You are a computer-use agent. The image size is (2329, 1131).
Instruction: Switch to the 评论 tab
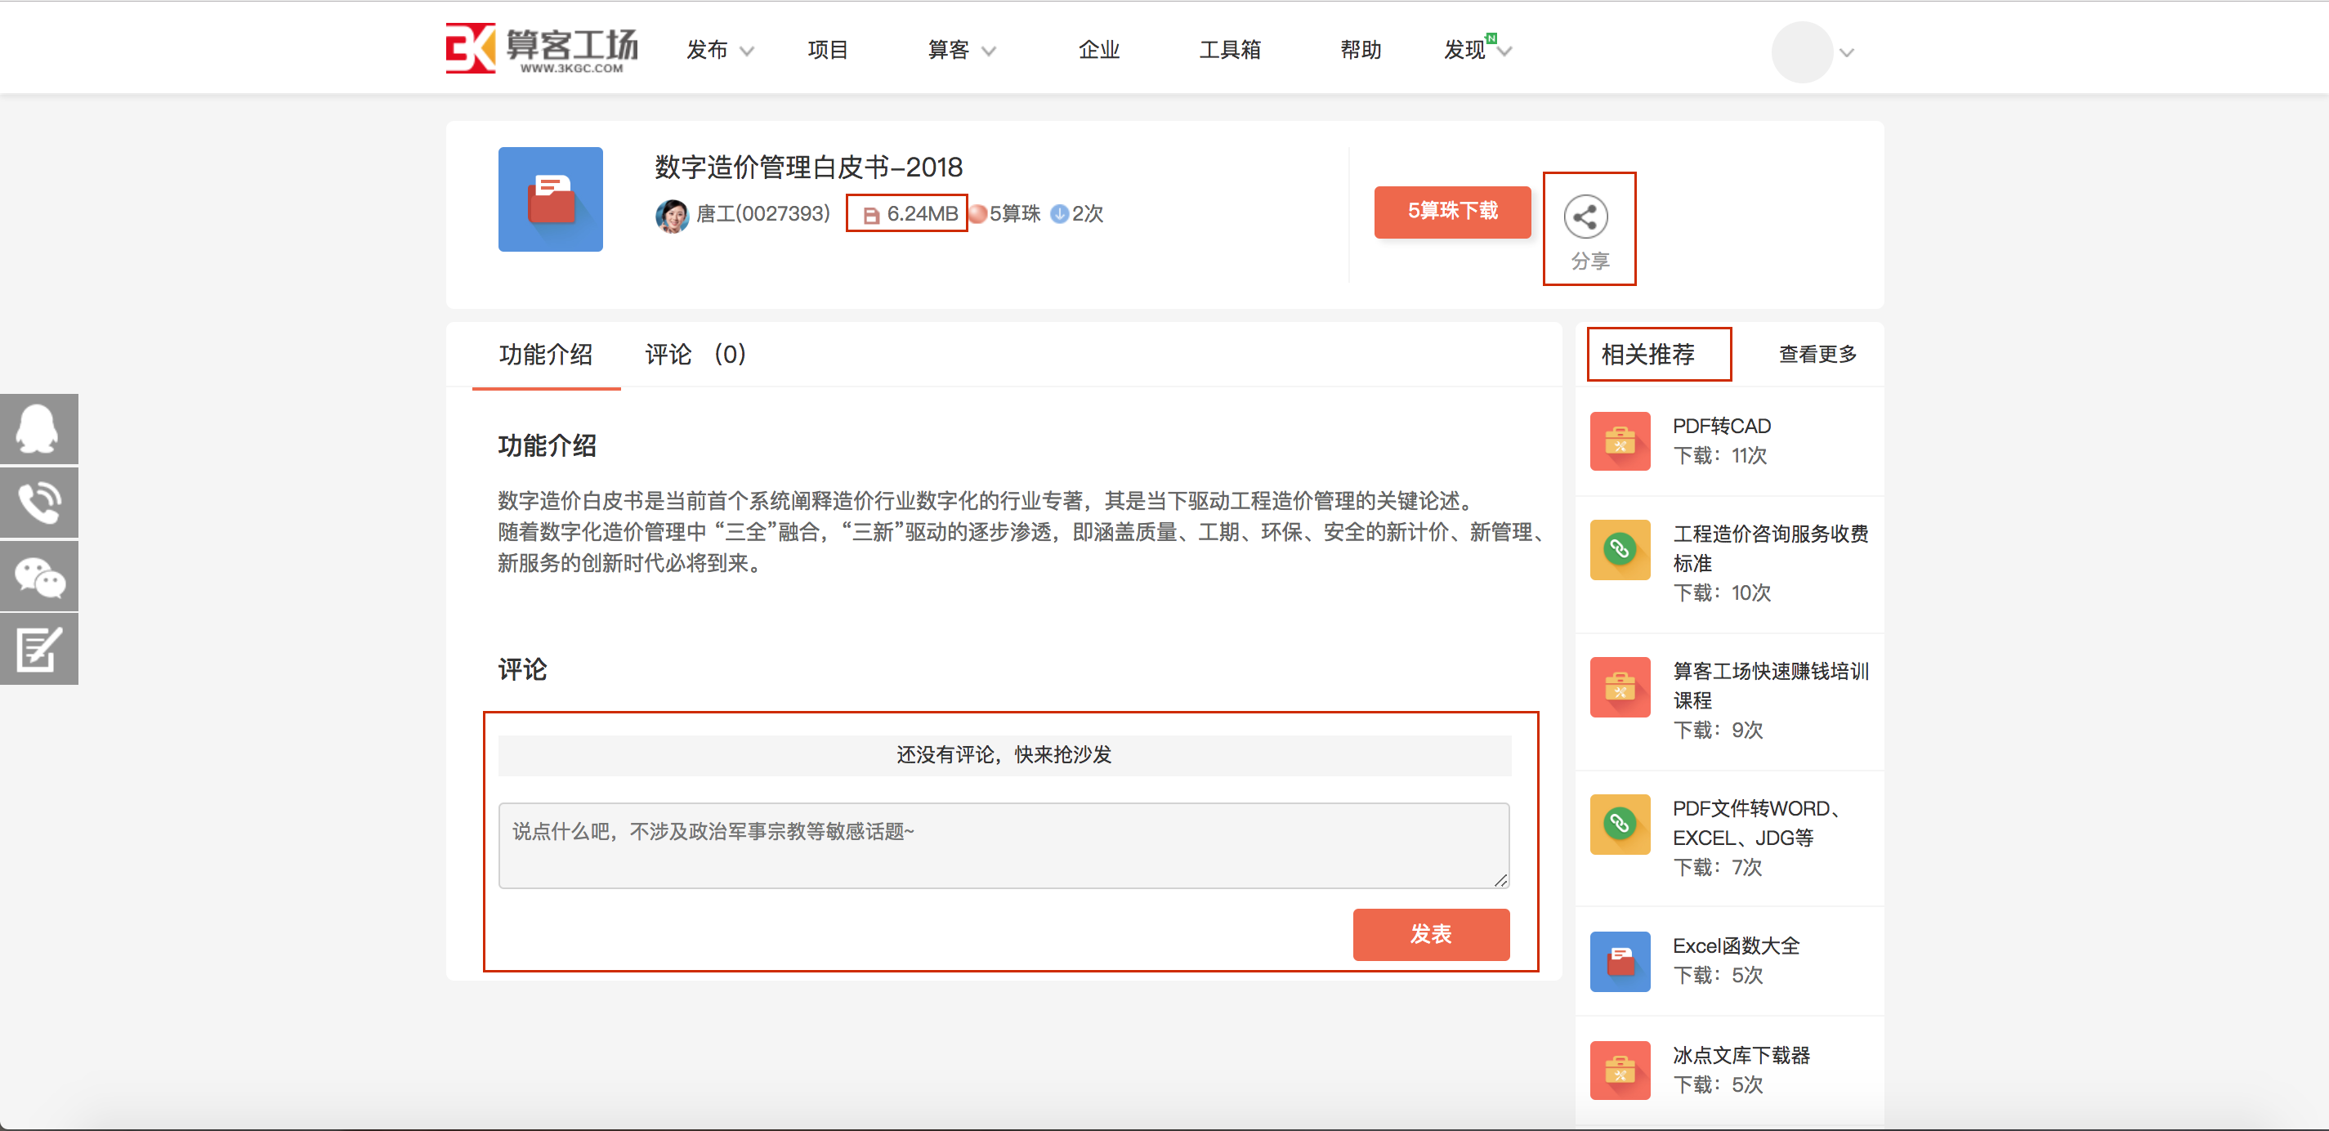pyautogui.click(x=669, y=355)
